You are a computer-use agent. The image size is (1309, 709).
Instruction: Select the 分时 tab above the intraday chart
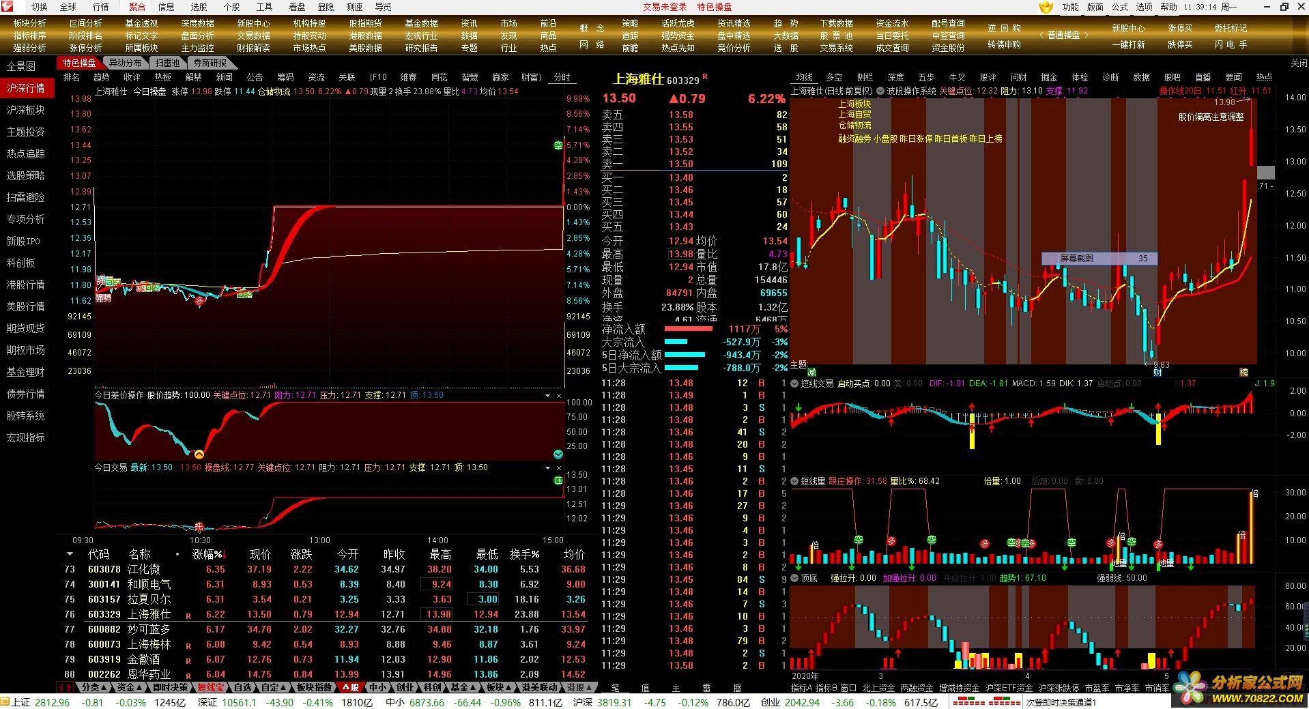(x=562, y=77)
